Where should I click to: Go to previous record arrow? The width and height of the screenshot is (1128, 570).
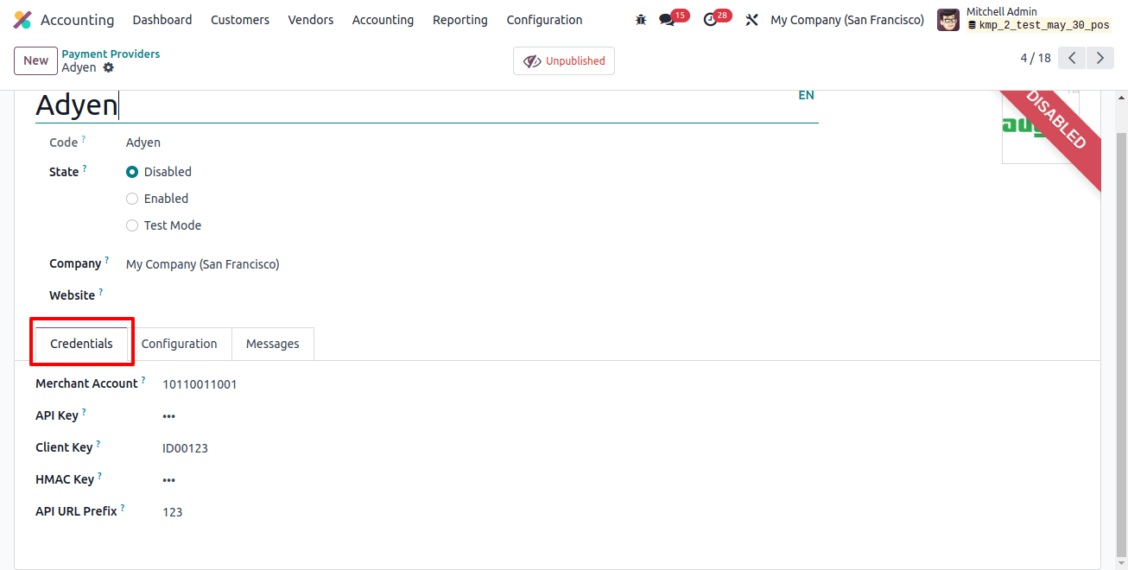[x=1072, y=58]
